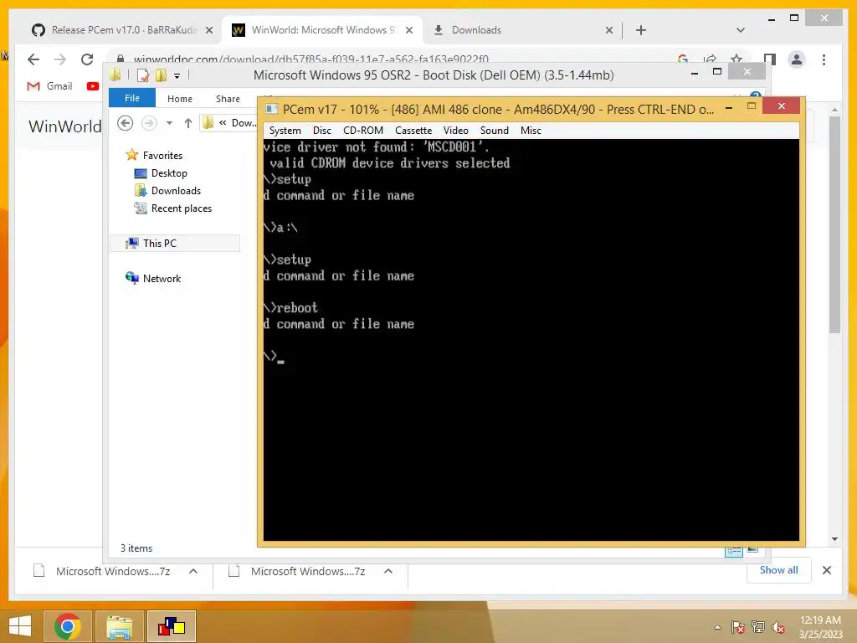Reload the Chrome page
Viewport: 857px width, 643px height.
click(x=87, y=59)
